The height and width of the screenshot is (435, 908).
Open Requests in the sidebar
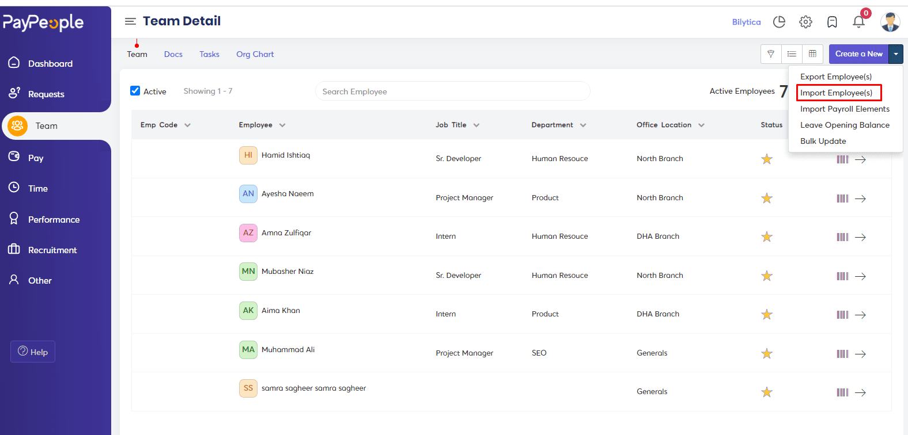pyautogui.click(x=46, y=94)
